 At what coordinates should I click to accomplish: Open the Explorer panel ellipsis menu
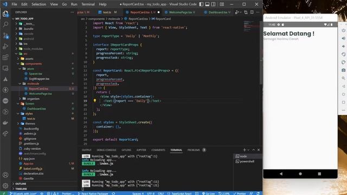coord(72,12)
